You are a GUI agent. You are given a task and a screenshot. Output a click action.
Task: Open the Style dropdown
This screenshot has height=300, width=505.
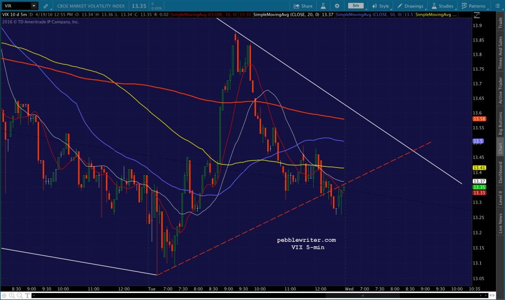pos(381,6)
